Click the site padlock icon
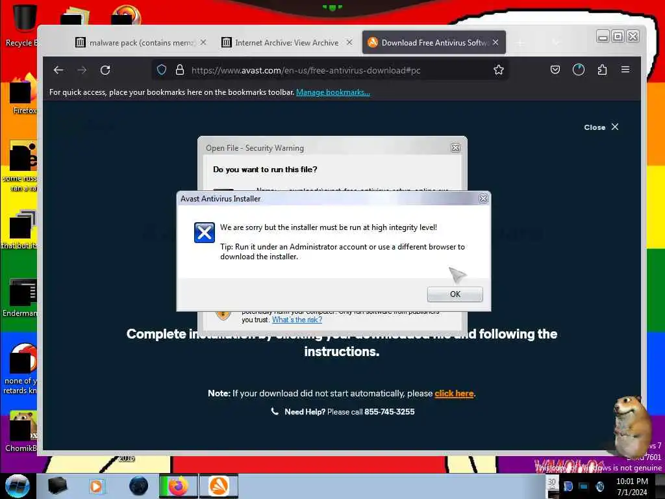Screen dimensions: 665x499 (180, 70)
